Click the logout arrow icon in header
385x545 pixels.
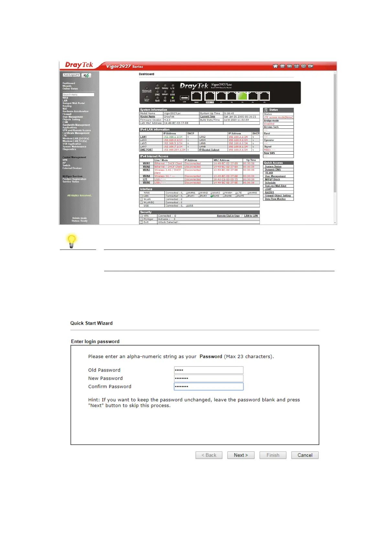[x=311, y=66]
